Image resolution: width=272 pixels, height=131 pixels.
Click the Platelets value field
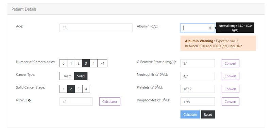(x=198, y=89)
